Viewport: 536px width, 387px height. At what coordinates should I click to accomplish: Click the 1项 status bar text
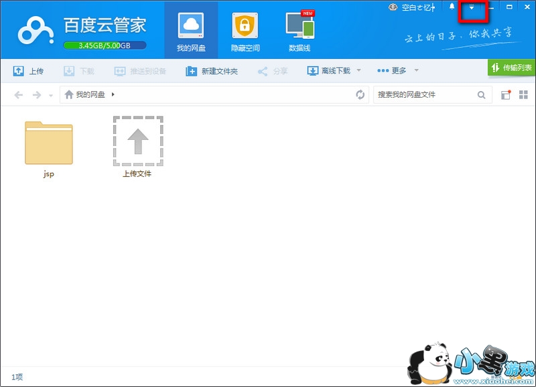(x=17, y=377)
